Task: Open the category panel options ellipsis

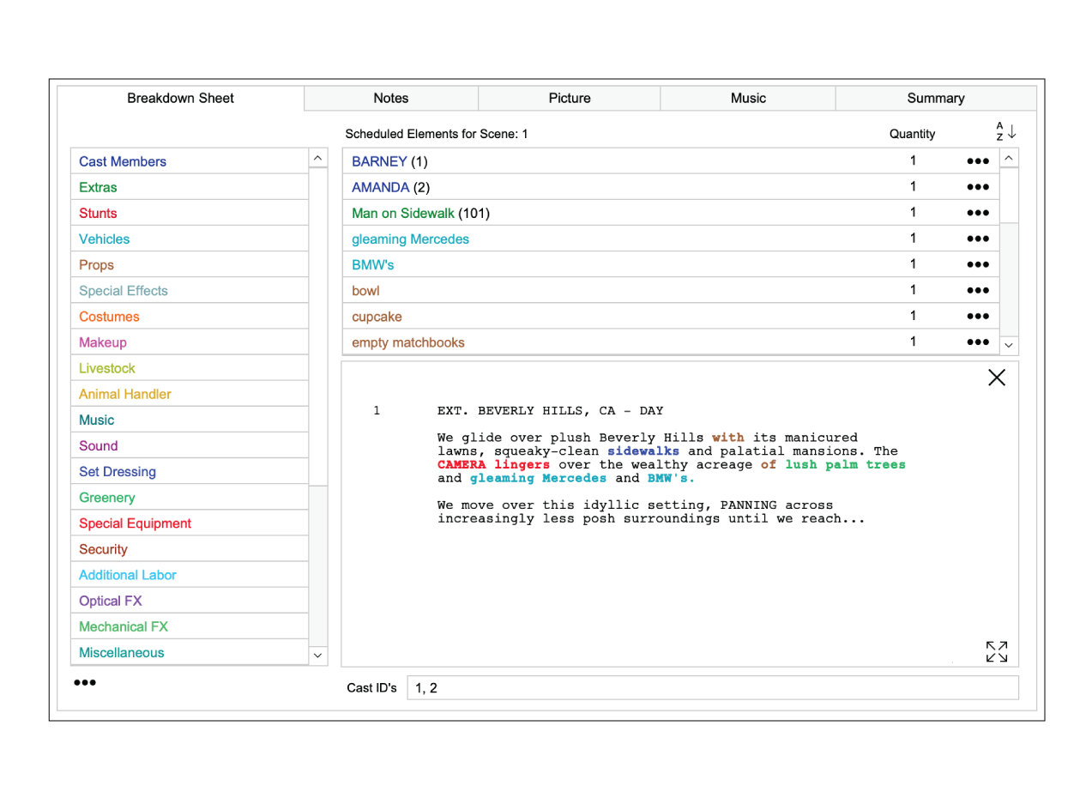Action: pyautogui.click(x=85, y=682)
